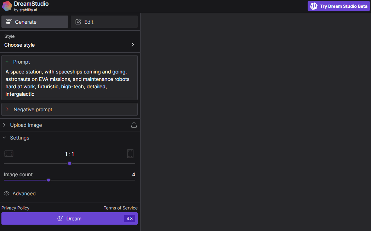The height and width of the screenshot is (231, 371).
Task: Click the upload image arrow icon
Action: (134, 125)
